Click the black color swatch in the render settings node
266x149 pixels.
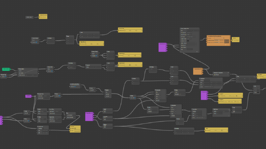tap(188, 41)
